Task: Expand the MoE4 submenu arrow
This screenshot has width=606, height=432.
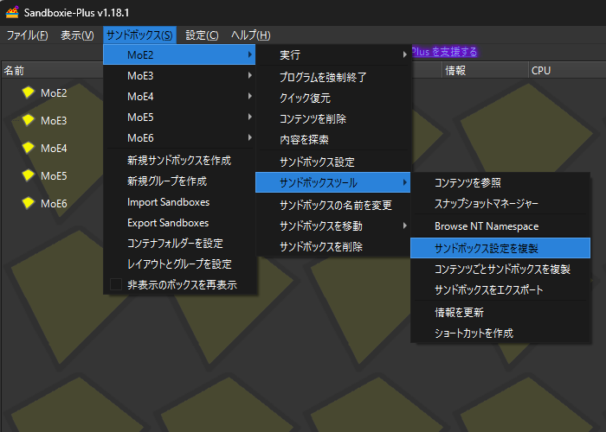Action: coord(250,96)
